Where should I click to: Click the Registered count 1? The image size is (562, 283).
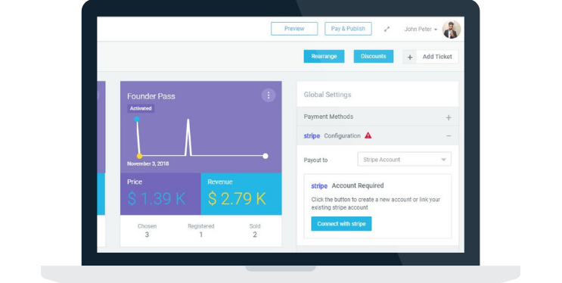coord(200,235)
